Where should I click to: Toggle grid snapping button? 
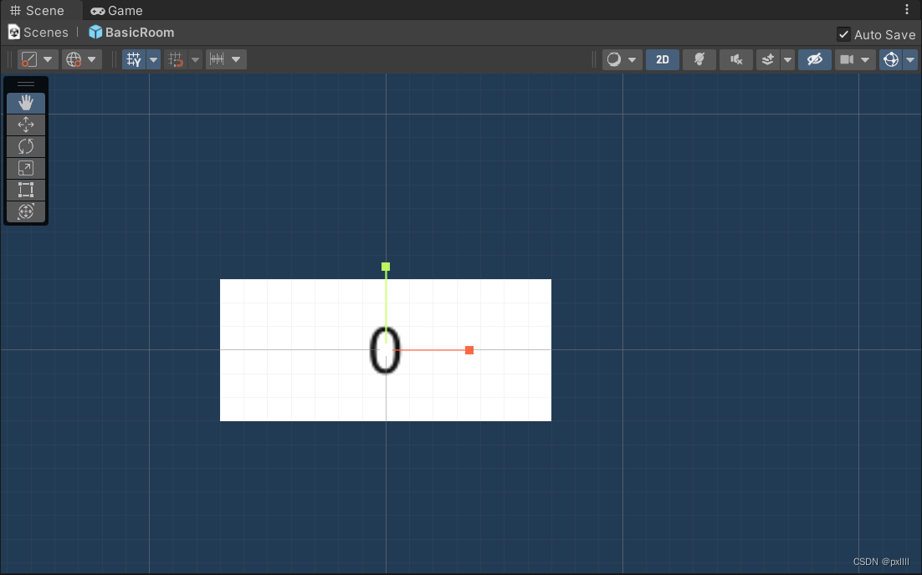[x=176, y=59]
